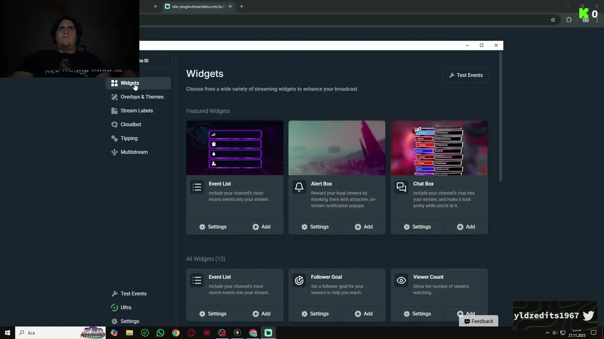Open the Widgets sidebar section
The width and height of the screenshot is (604, 339).
pos(138,83)
